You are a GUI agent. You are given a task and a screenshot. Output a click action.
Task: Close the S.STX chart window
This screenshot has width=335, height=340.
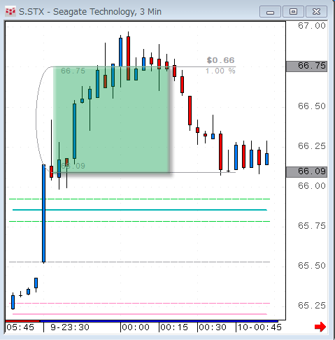click(316, 12)
